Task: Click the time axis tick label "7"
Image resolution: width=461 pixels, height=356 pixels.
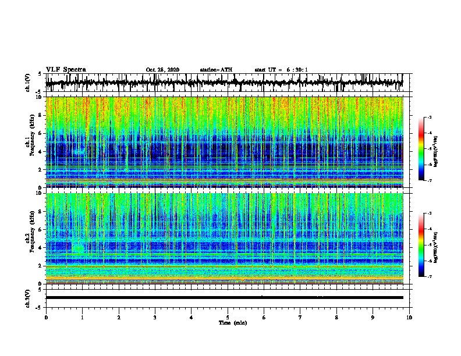Action: (x=300, y=318)
